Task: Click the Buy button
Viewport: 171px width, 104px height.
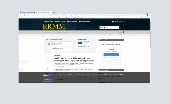Action: click(x=80, y=43)
